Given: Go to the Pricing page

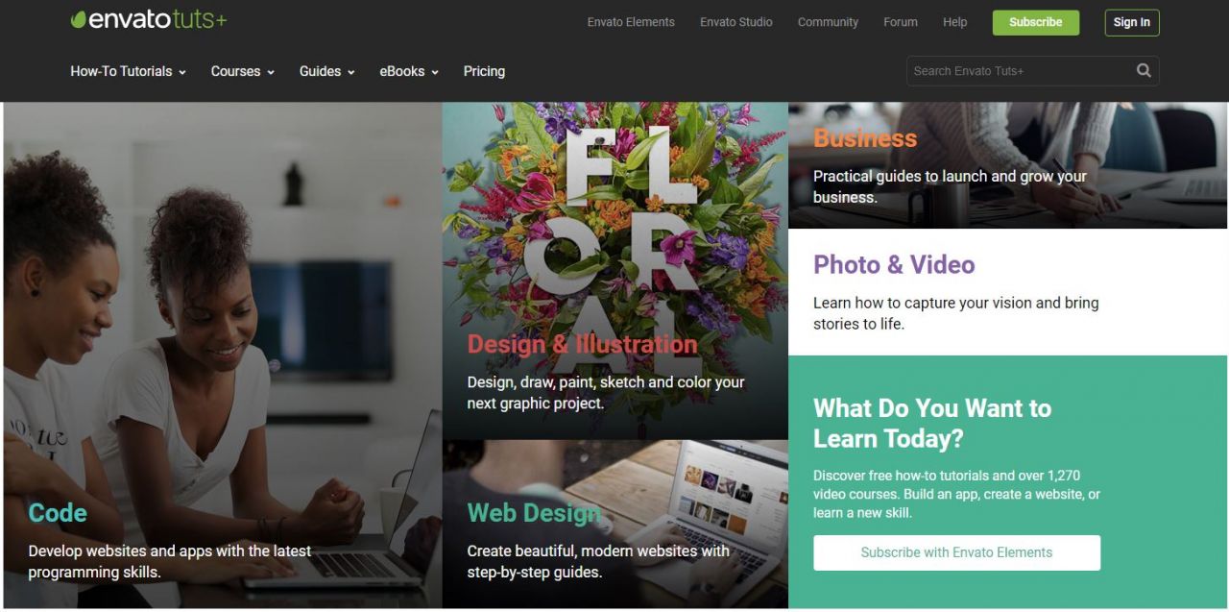Looking at the screenshot, I should (484, 71).
